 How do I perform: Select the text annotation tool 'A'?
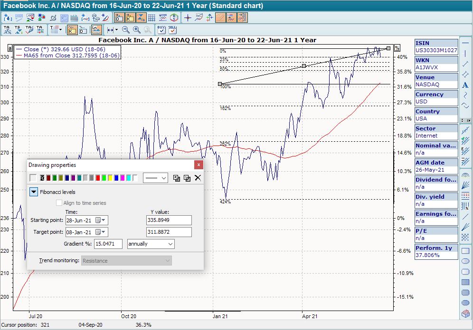(465, 85)
